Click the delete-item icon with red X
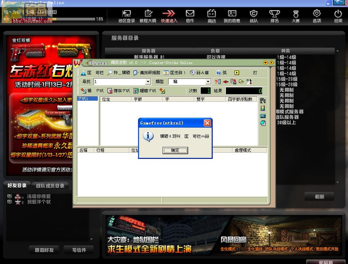348x264 pixels. [110, 91]
